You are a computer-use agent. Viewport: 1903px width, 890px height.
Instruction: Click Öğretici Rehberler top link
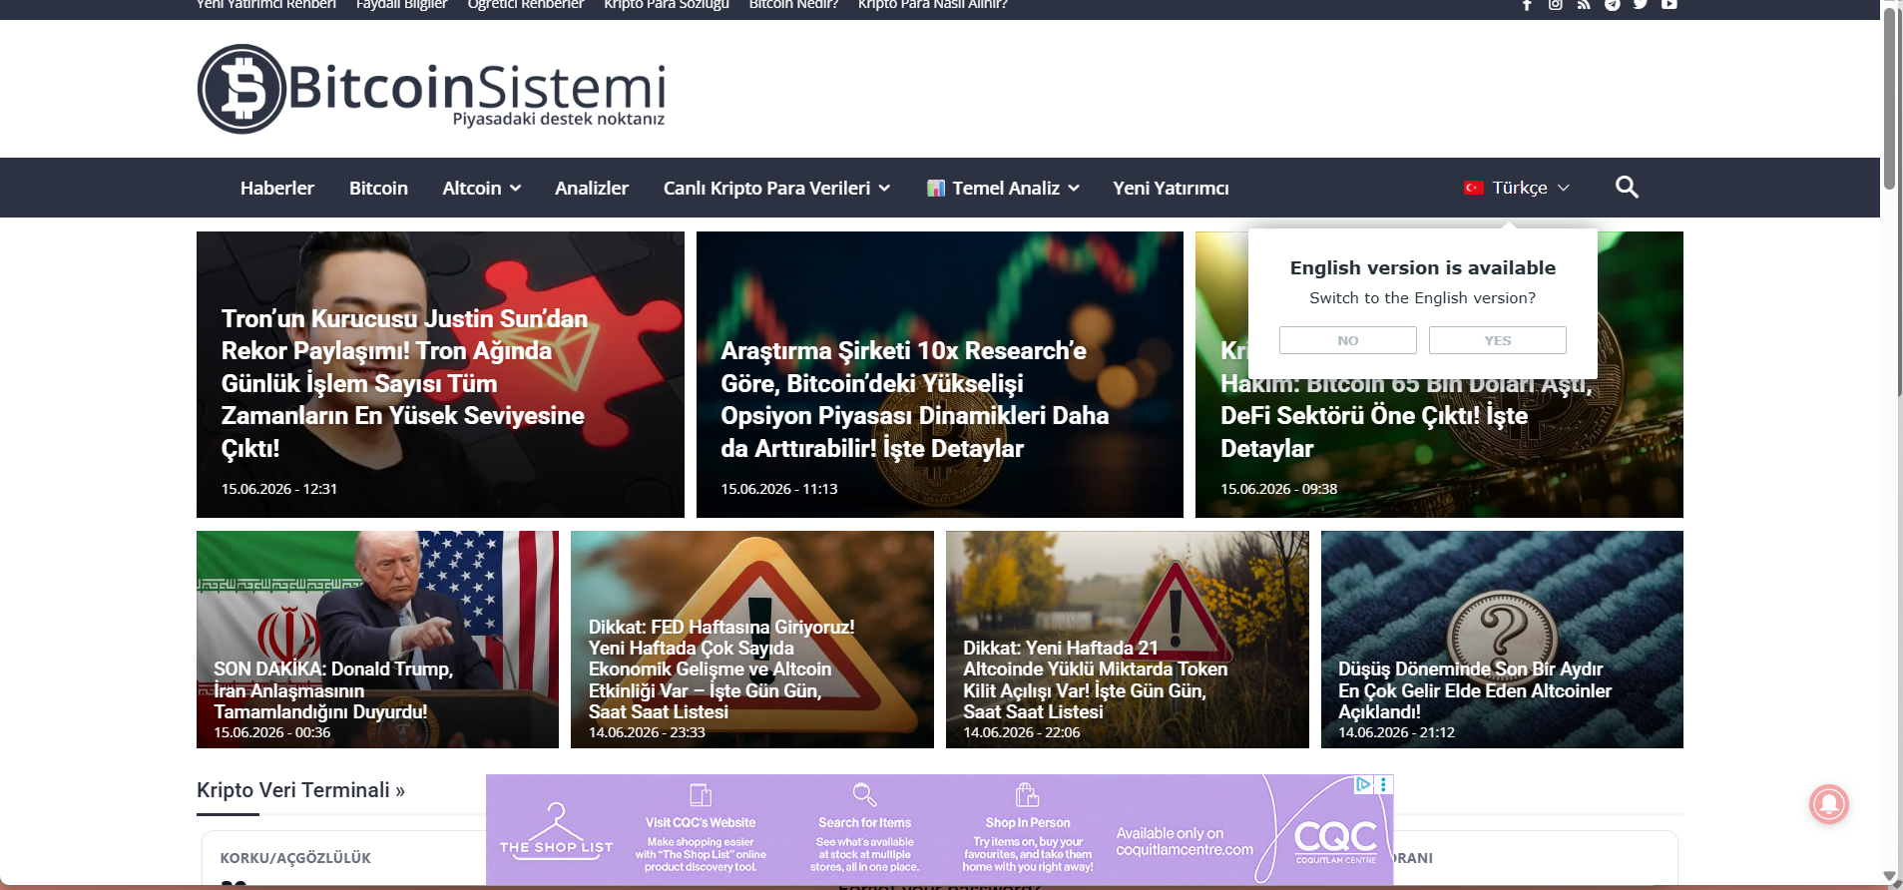point(526,5)
